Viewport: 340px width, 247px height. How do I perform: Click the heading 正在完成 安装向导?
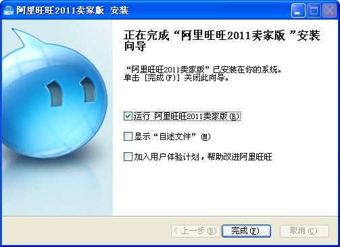click(222, 41)
